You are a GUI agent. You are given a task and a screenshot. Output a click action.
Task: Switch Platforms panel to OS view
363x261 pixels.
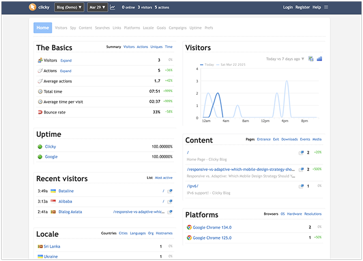tap(283, 214)
